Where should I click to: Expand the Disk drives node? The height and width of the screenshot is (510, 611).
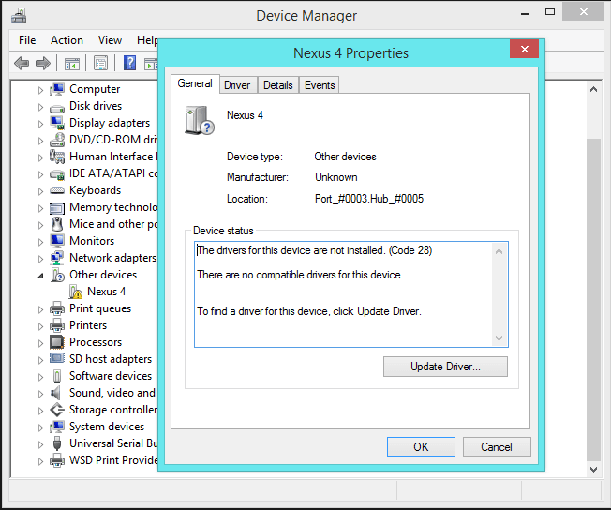tap(40, 107)
